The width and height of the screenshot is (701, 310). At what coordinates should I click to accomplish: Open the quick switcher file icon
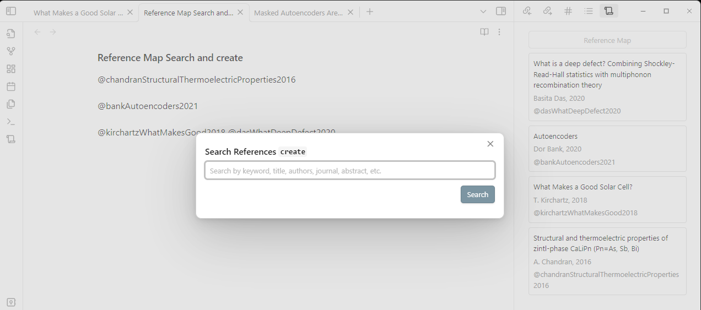coord(11,34)
